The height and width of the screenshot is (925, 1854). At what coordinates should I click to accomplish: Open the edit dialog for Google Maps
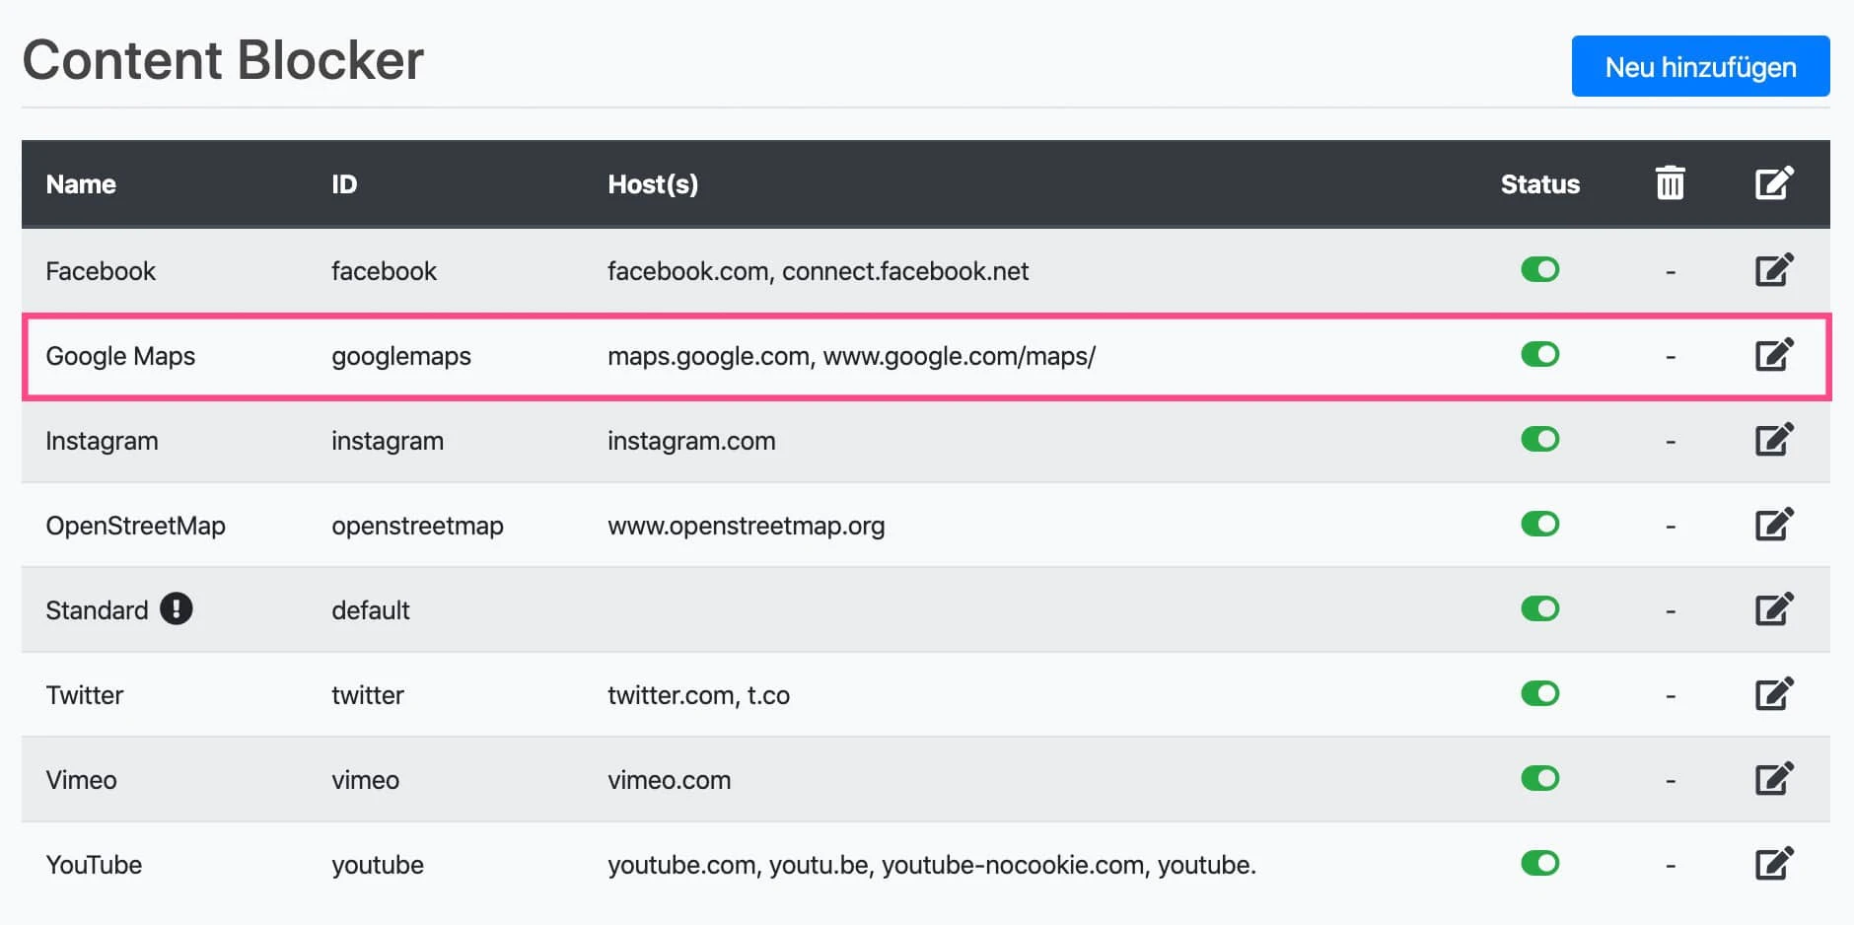(x=1774, y=354)
